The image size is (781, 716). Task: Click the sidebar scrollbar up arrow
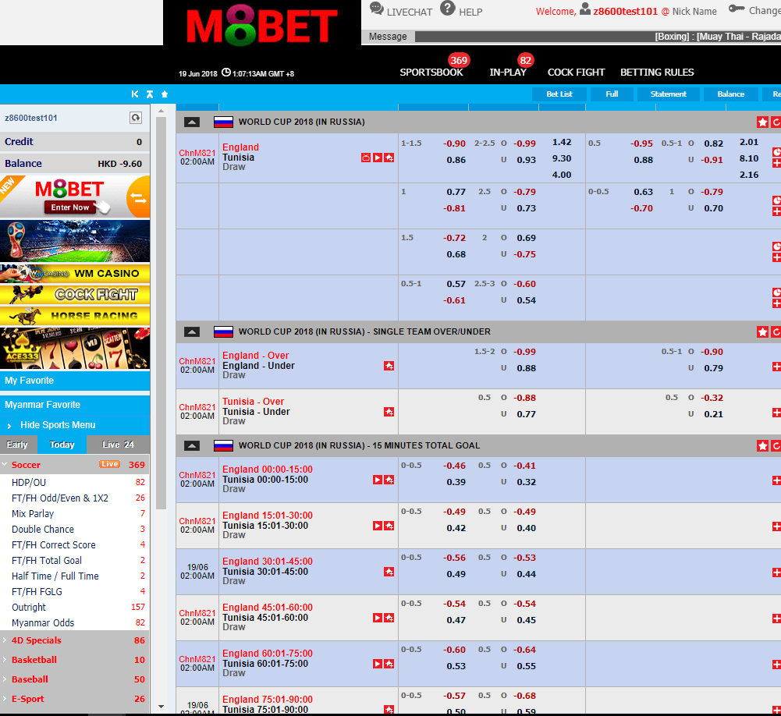161,111
